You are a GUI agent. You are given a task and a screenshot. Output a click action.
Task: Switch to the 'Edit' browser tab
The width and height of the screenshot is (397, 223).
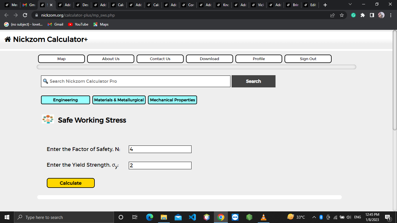[x=310, y=5]
